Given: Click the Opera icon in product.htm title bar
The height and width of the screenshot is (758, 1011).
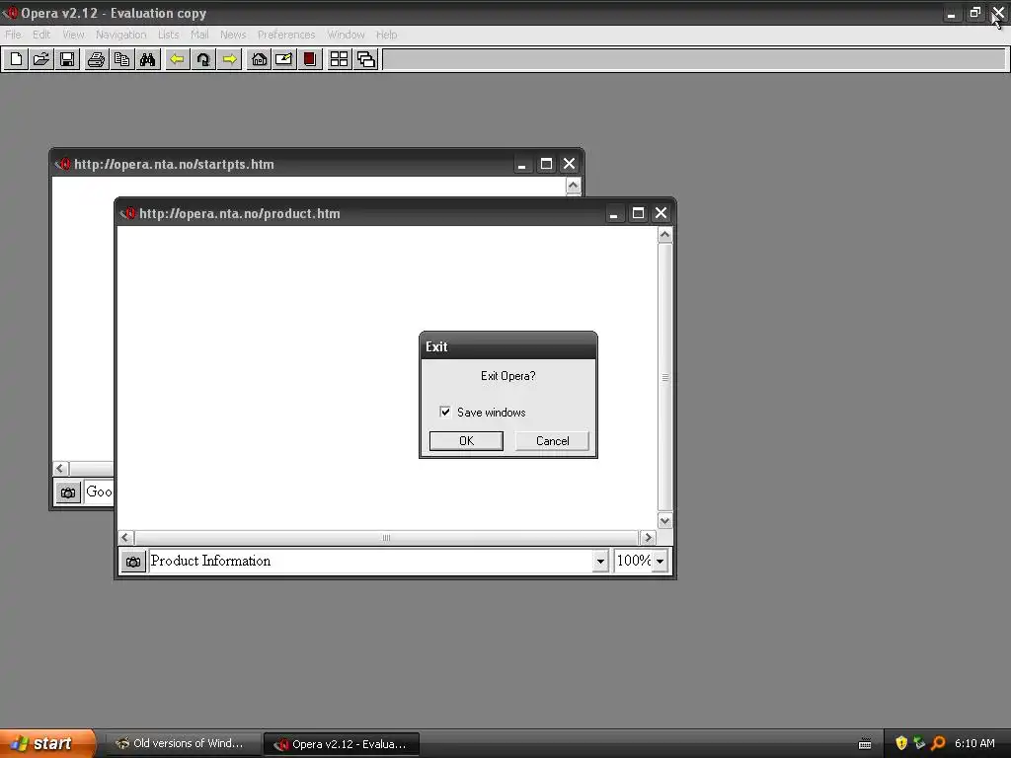Looking at the screenshot, I should (128, 213).
